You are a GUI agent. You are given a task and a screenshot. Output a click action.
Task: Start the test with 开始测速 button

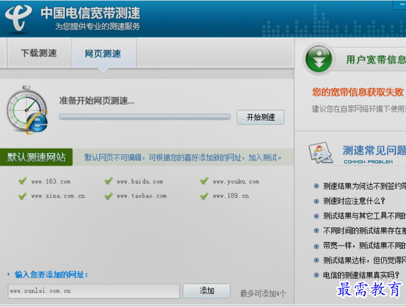261,117
